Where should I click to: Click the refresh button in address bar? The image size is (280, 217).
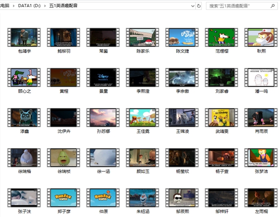[x=199, y=6]
